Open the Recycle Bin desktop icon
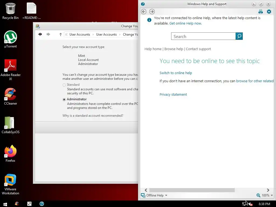This screenshot has height=207, width=276. coord(11,11)
